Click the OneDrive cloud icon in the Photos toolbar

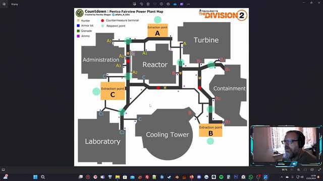[x=175, y=4]
